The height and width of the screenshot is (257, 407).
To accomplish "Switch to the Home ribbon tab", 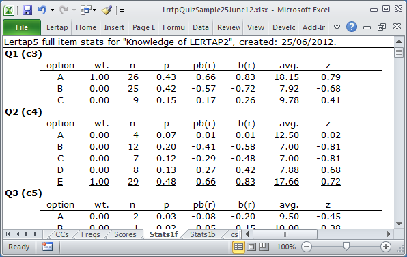I will [x=85, y=27].
